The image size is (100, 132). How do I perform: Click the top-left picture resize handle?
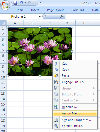coord(8,27)
